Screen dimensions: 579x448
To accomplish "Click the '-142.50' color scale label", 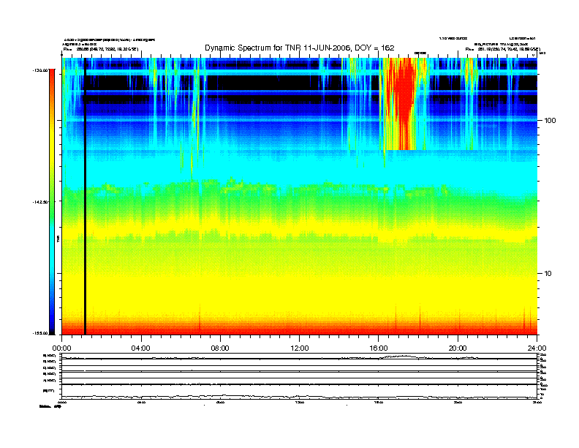I will coord(40,202).
